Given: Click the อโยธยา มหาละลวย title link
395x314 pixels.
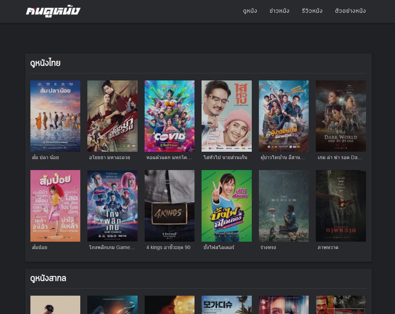Looking at the screenshot, I should (109, 157).
